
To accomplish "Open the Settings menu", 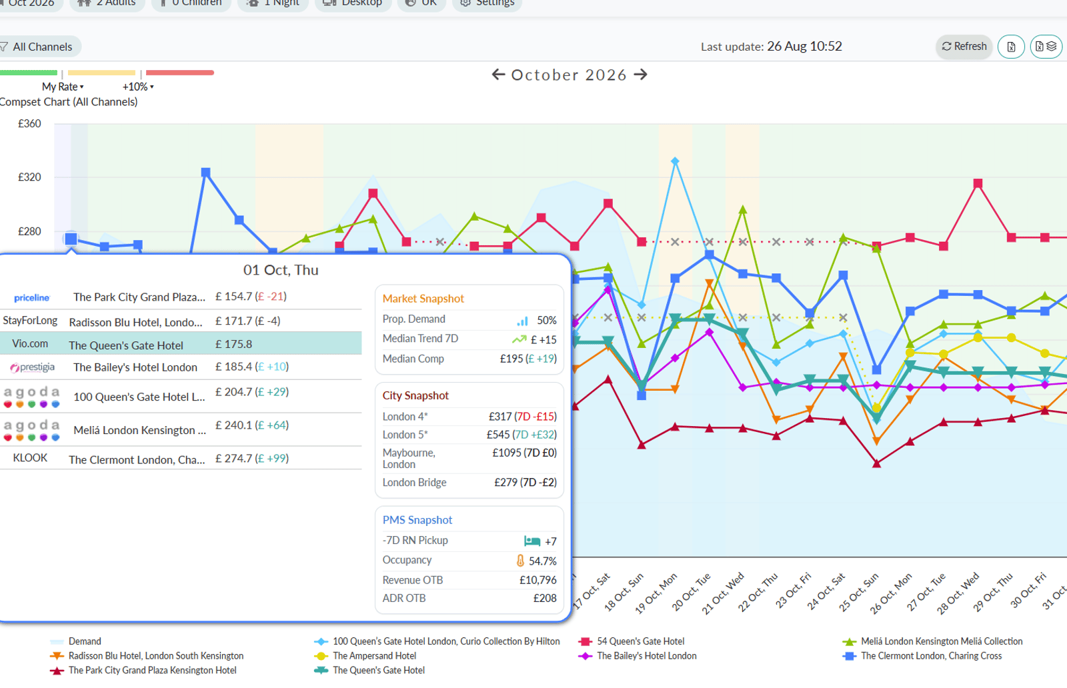I will click(487, 3).
